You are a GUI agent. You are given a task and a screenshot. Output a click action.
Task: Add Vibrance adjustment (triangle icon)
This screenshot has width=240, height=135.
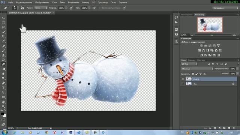[218, 46]
